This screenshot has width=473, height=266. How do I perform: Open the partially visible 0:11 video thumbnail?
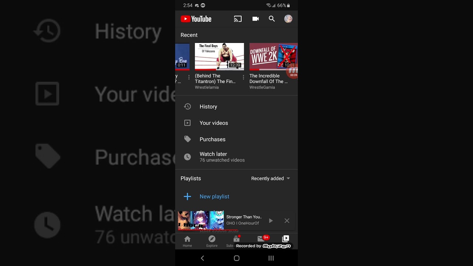tap(183, 57)
